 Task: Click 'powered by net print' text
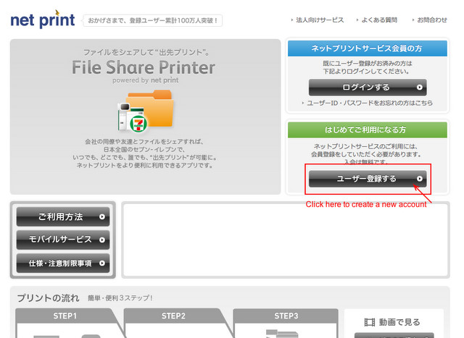[x=145, y=80]
